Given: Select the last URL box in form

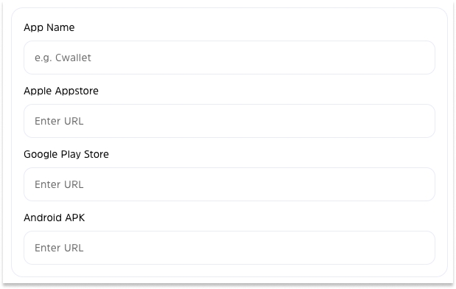Looking at the screenshot, I should [x=229, y=248].
